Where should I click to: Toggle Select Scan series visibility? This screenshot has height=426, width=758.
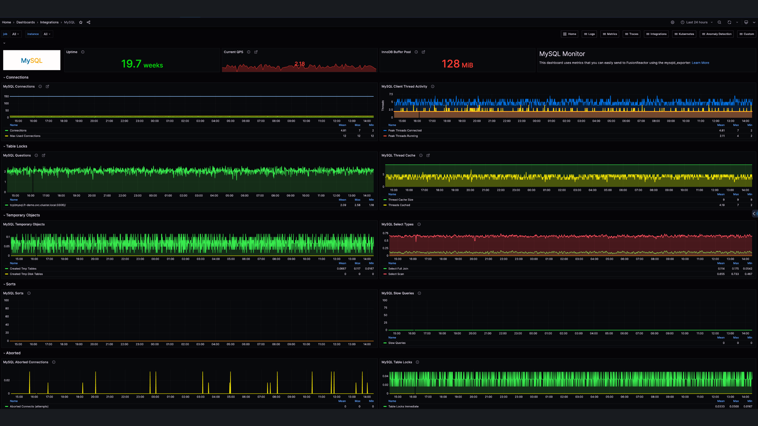(396, 274)
